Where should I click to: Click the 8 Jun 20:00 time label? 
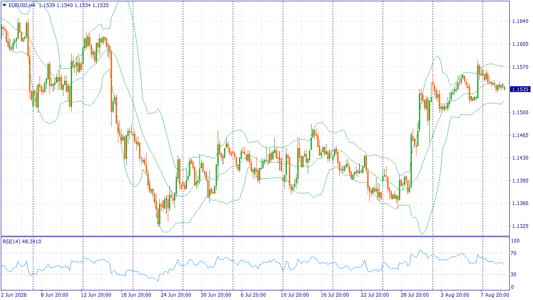point(55,295)
